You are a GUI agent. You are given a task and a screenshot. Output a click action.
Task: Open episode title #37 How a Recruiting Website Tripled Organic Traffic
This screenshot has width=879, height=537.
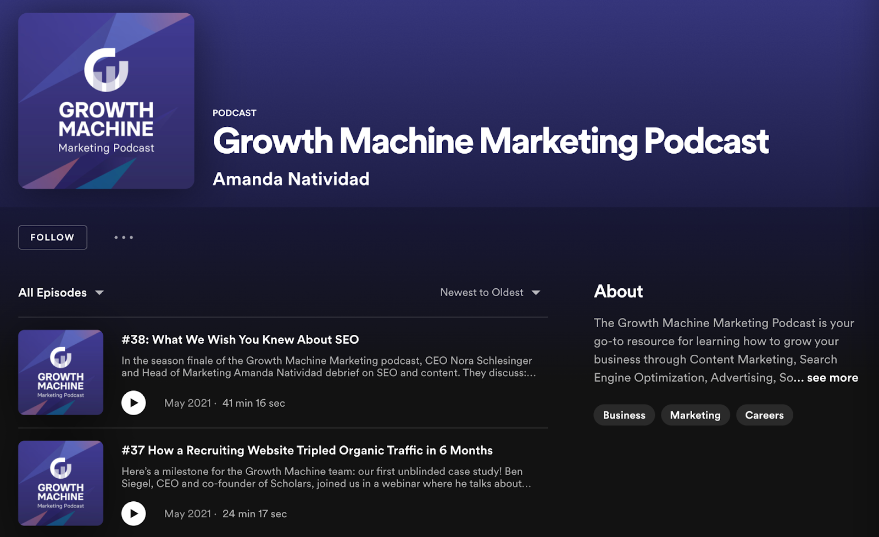307,451
